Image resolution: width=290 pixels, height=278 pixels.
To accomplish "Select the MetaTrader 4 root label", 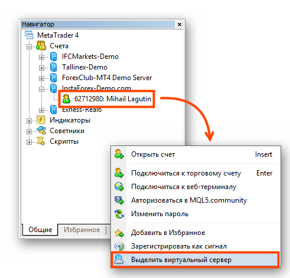I will pos(58,35).
